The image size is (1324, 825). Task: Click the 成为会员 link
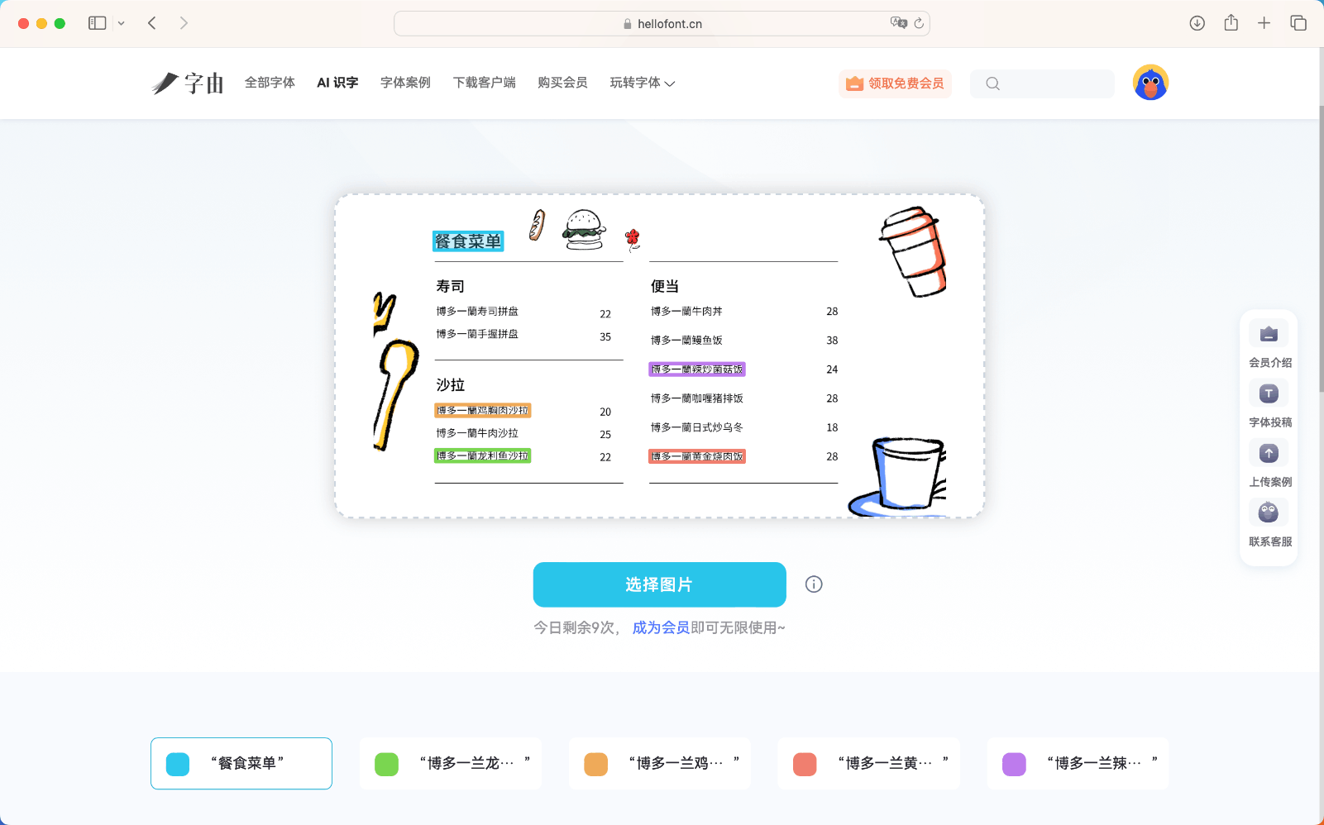point(659,627)
